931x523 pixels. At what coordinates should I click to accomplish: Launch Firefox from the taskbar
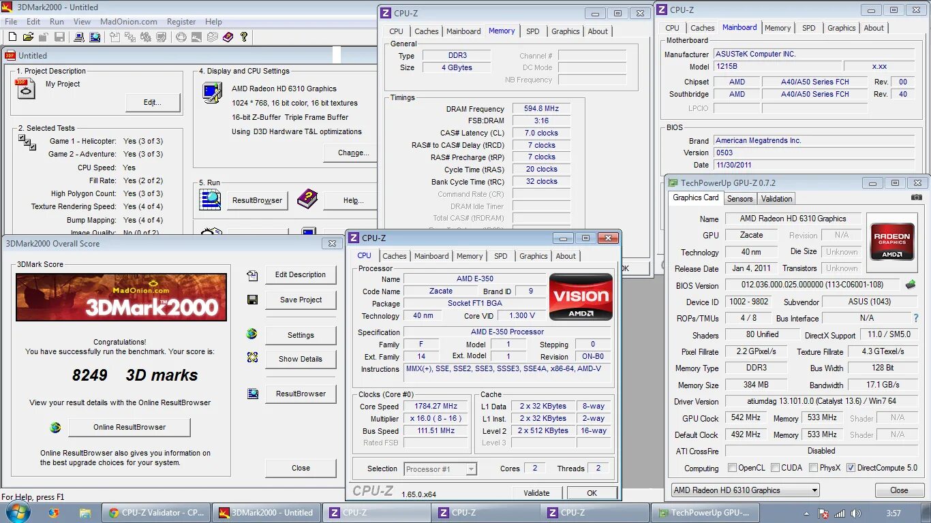[54, 513]
